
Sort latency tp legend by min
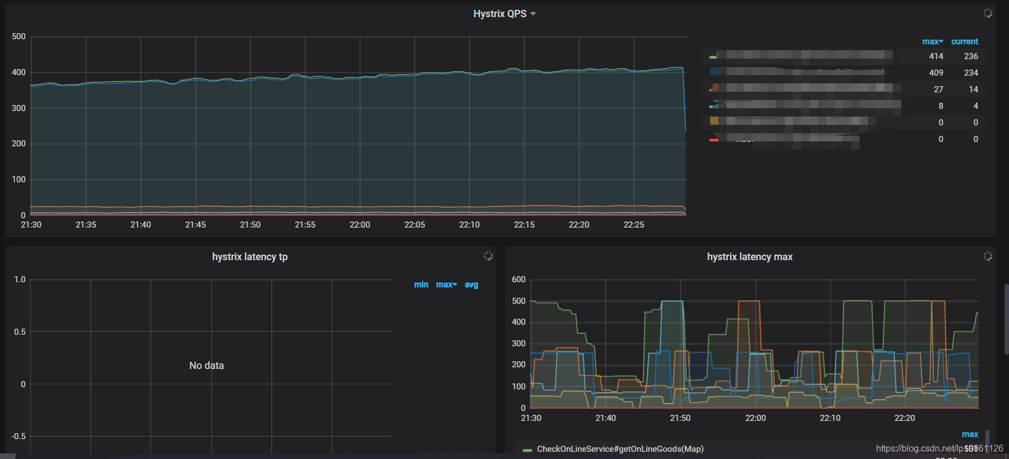421,284
